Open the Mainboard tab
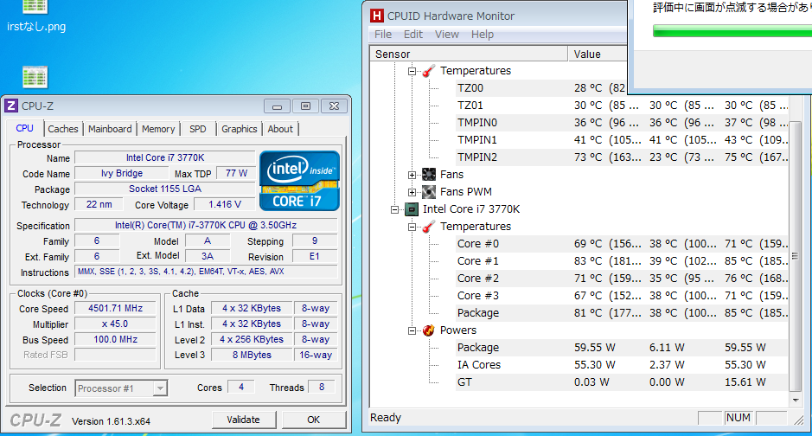Screen dimensions: 812x436 click(110, 129)
